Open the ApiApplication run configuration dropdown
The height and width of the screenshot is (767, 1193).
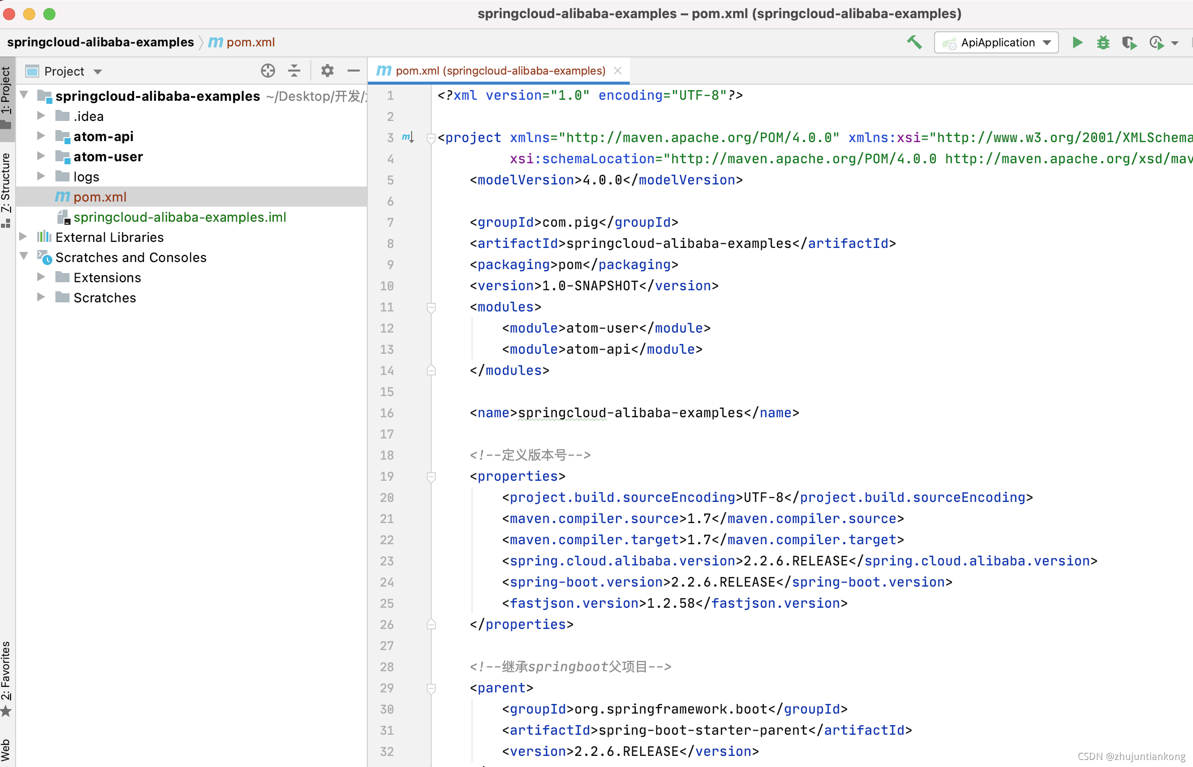pyautogui.click(x=996, y=42)
